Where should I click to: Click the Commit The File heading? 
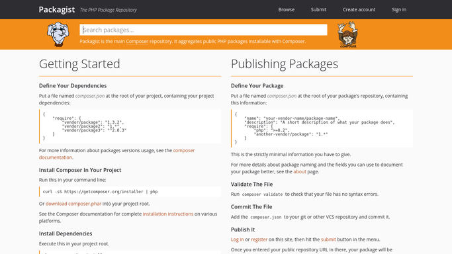click(251, 207)
